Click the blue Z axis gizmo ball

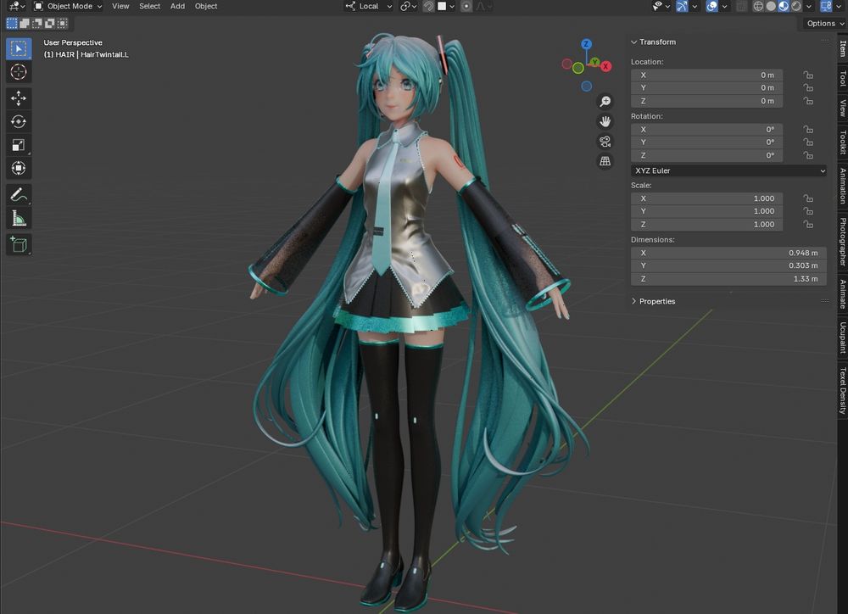pos(586,44)
